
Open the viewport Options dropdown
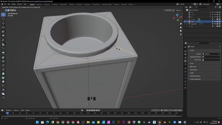(x=179, y=10)
